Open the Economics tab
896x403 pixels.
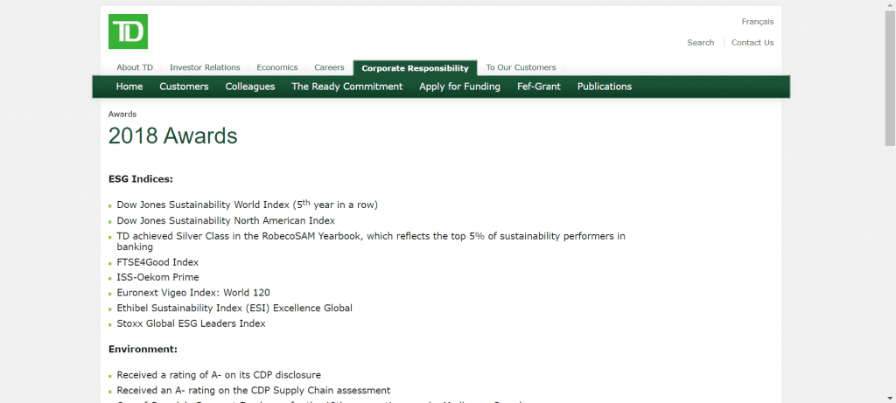[x=276, y=67]
